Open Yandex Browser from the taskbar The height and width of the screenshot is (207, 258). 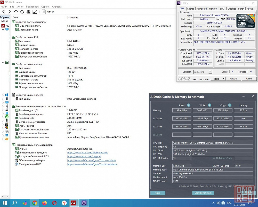coord(64,203)
